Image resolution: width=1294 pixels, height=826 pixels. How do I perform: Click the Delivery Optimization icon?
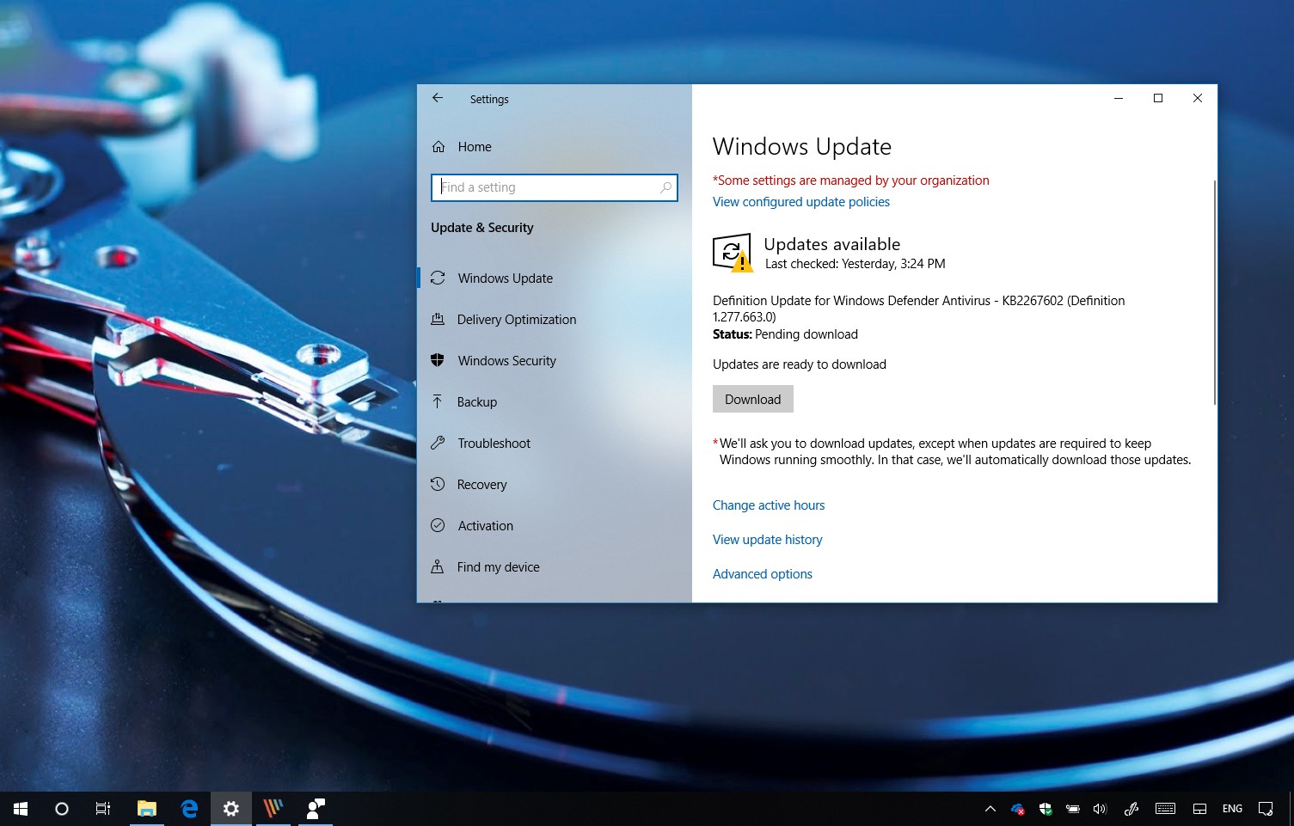438,319
